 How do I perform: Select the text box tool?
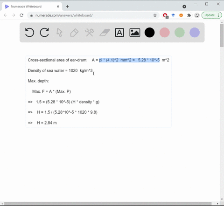coord(119,33)
